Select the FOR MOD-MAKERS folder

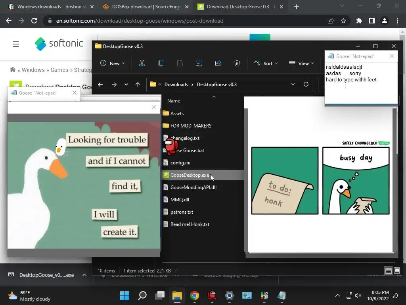(x=191, y=126)
